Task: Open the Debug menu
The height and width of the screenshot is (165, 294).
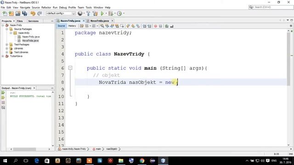Action: click(x=63, y=7)
